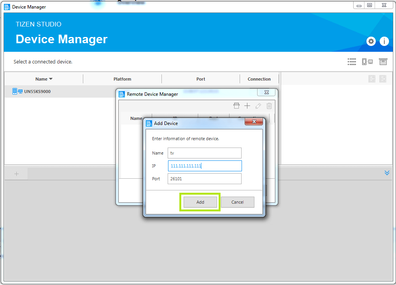Open the settings gear in the header
Image resolution: width=396 pixels, height=285 pixels.
(371, 41)
